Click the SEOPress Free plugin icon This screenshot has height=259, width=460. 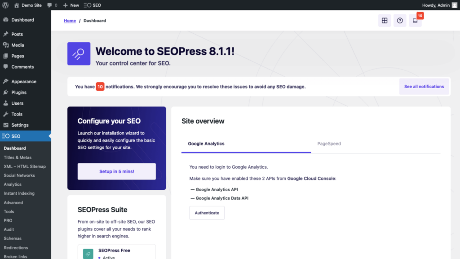(88, 254)
